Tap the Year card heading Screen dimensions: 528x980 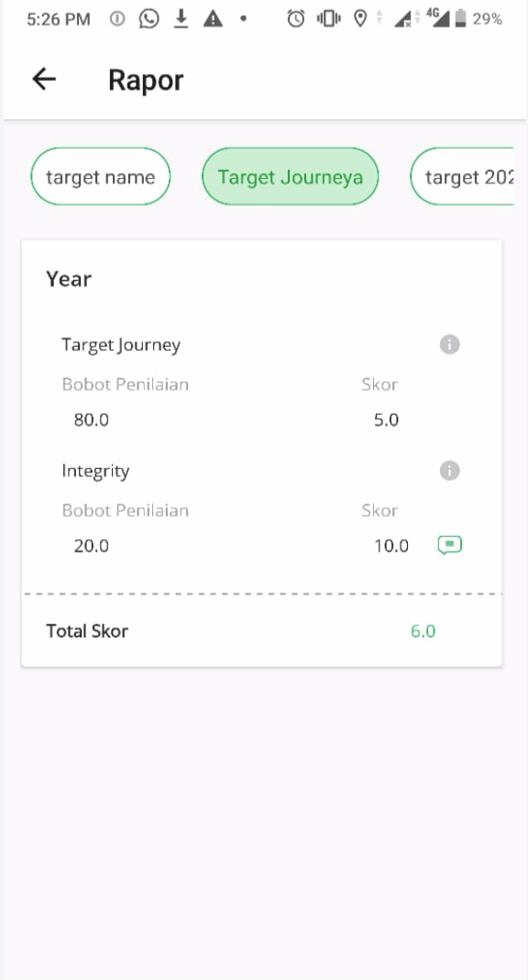pyautogui.click(x=69, y=279)
